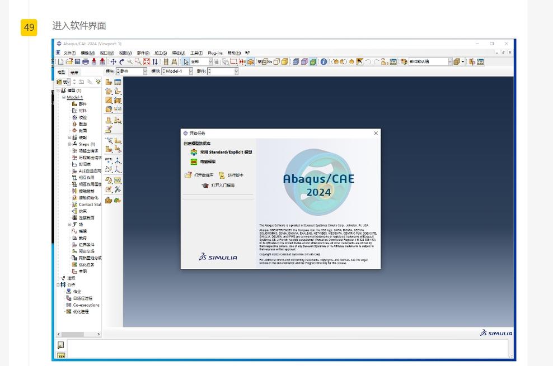Click the Auto-Fit View red arrows icon

[x=147, y=61]
